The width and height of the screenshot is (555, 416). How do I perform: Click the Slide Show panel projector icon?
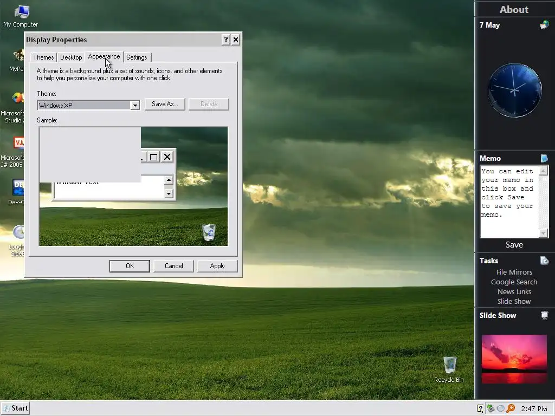(544, 315)
